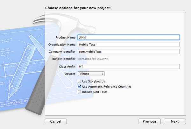Click the Previous button
The height and width of the screenshot is (129, 191).
click(x=150, y=121)
